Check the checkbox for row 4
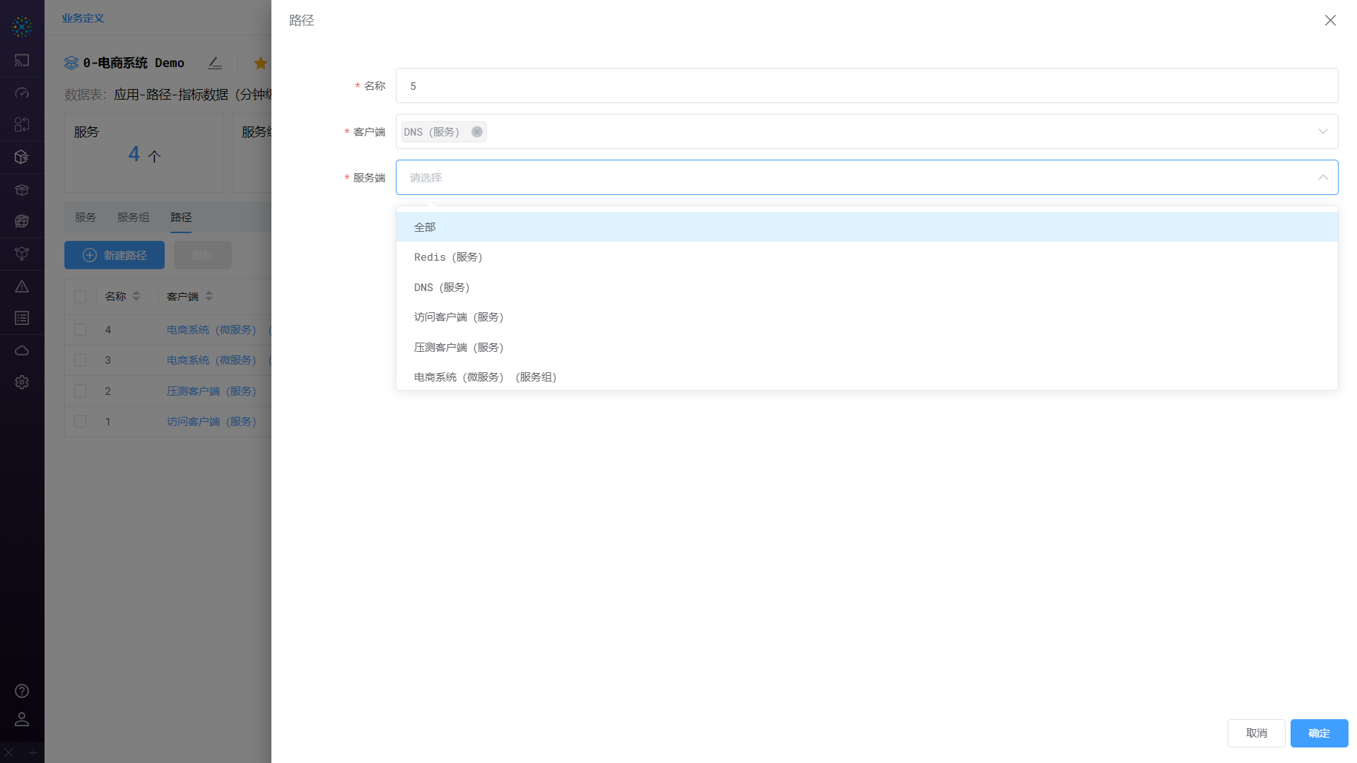 (x=80, y=330)
